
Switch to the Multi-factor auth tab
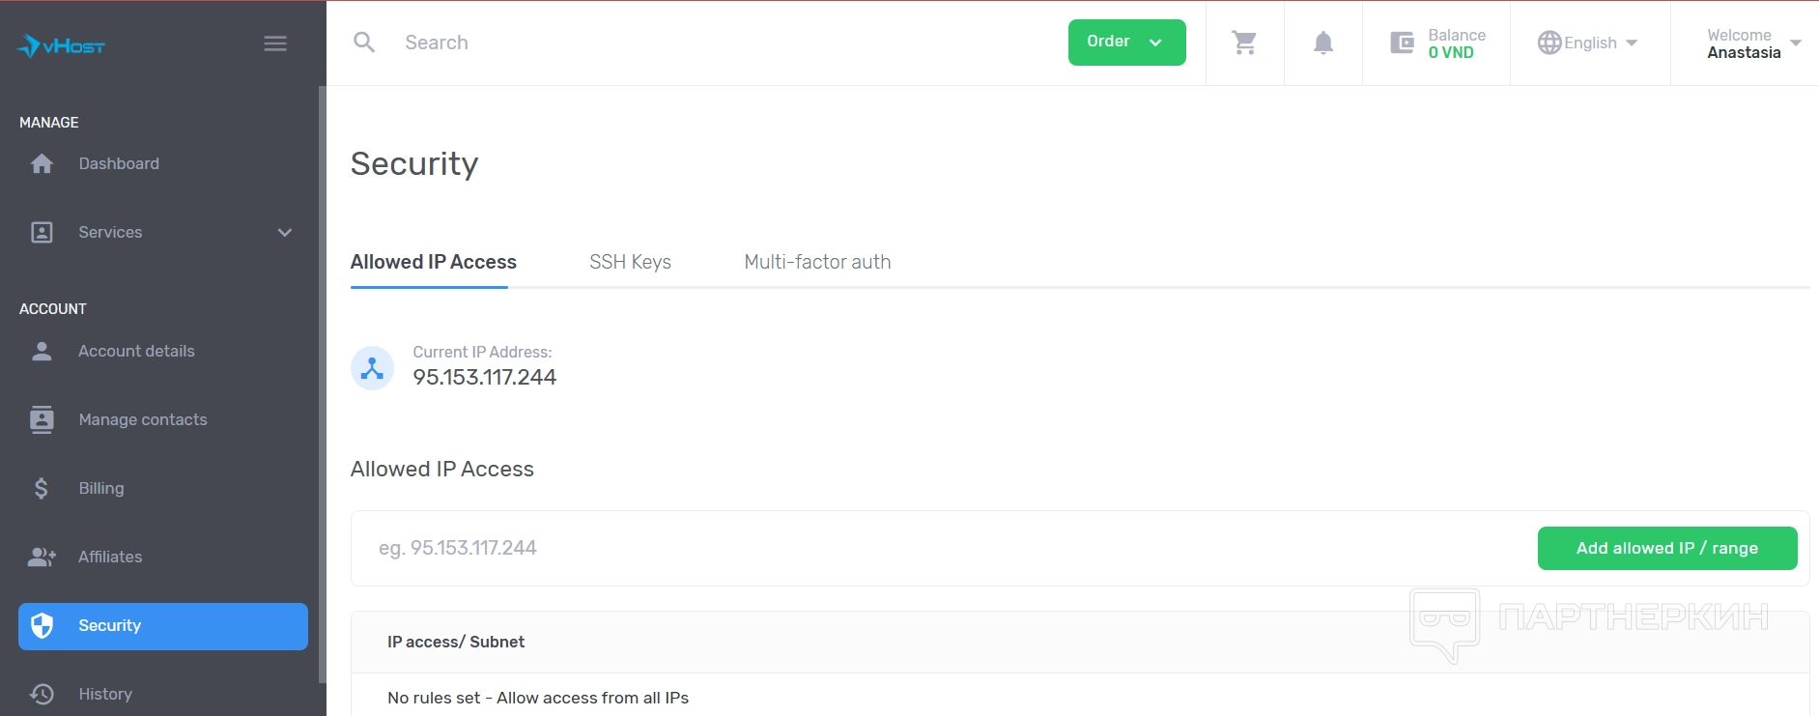[817, 262]
